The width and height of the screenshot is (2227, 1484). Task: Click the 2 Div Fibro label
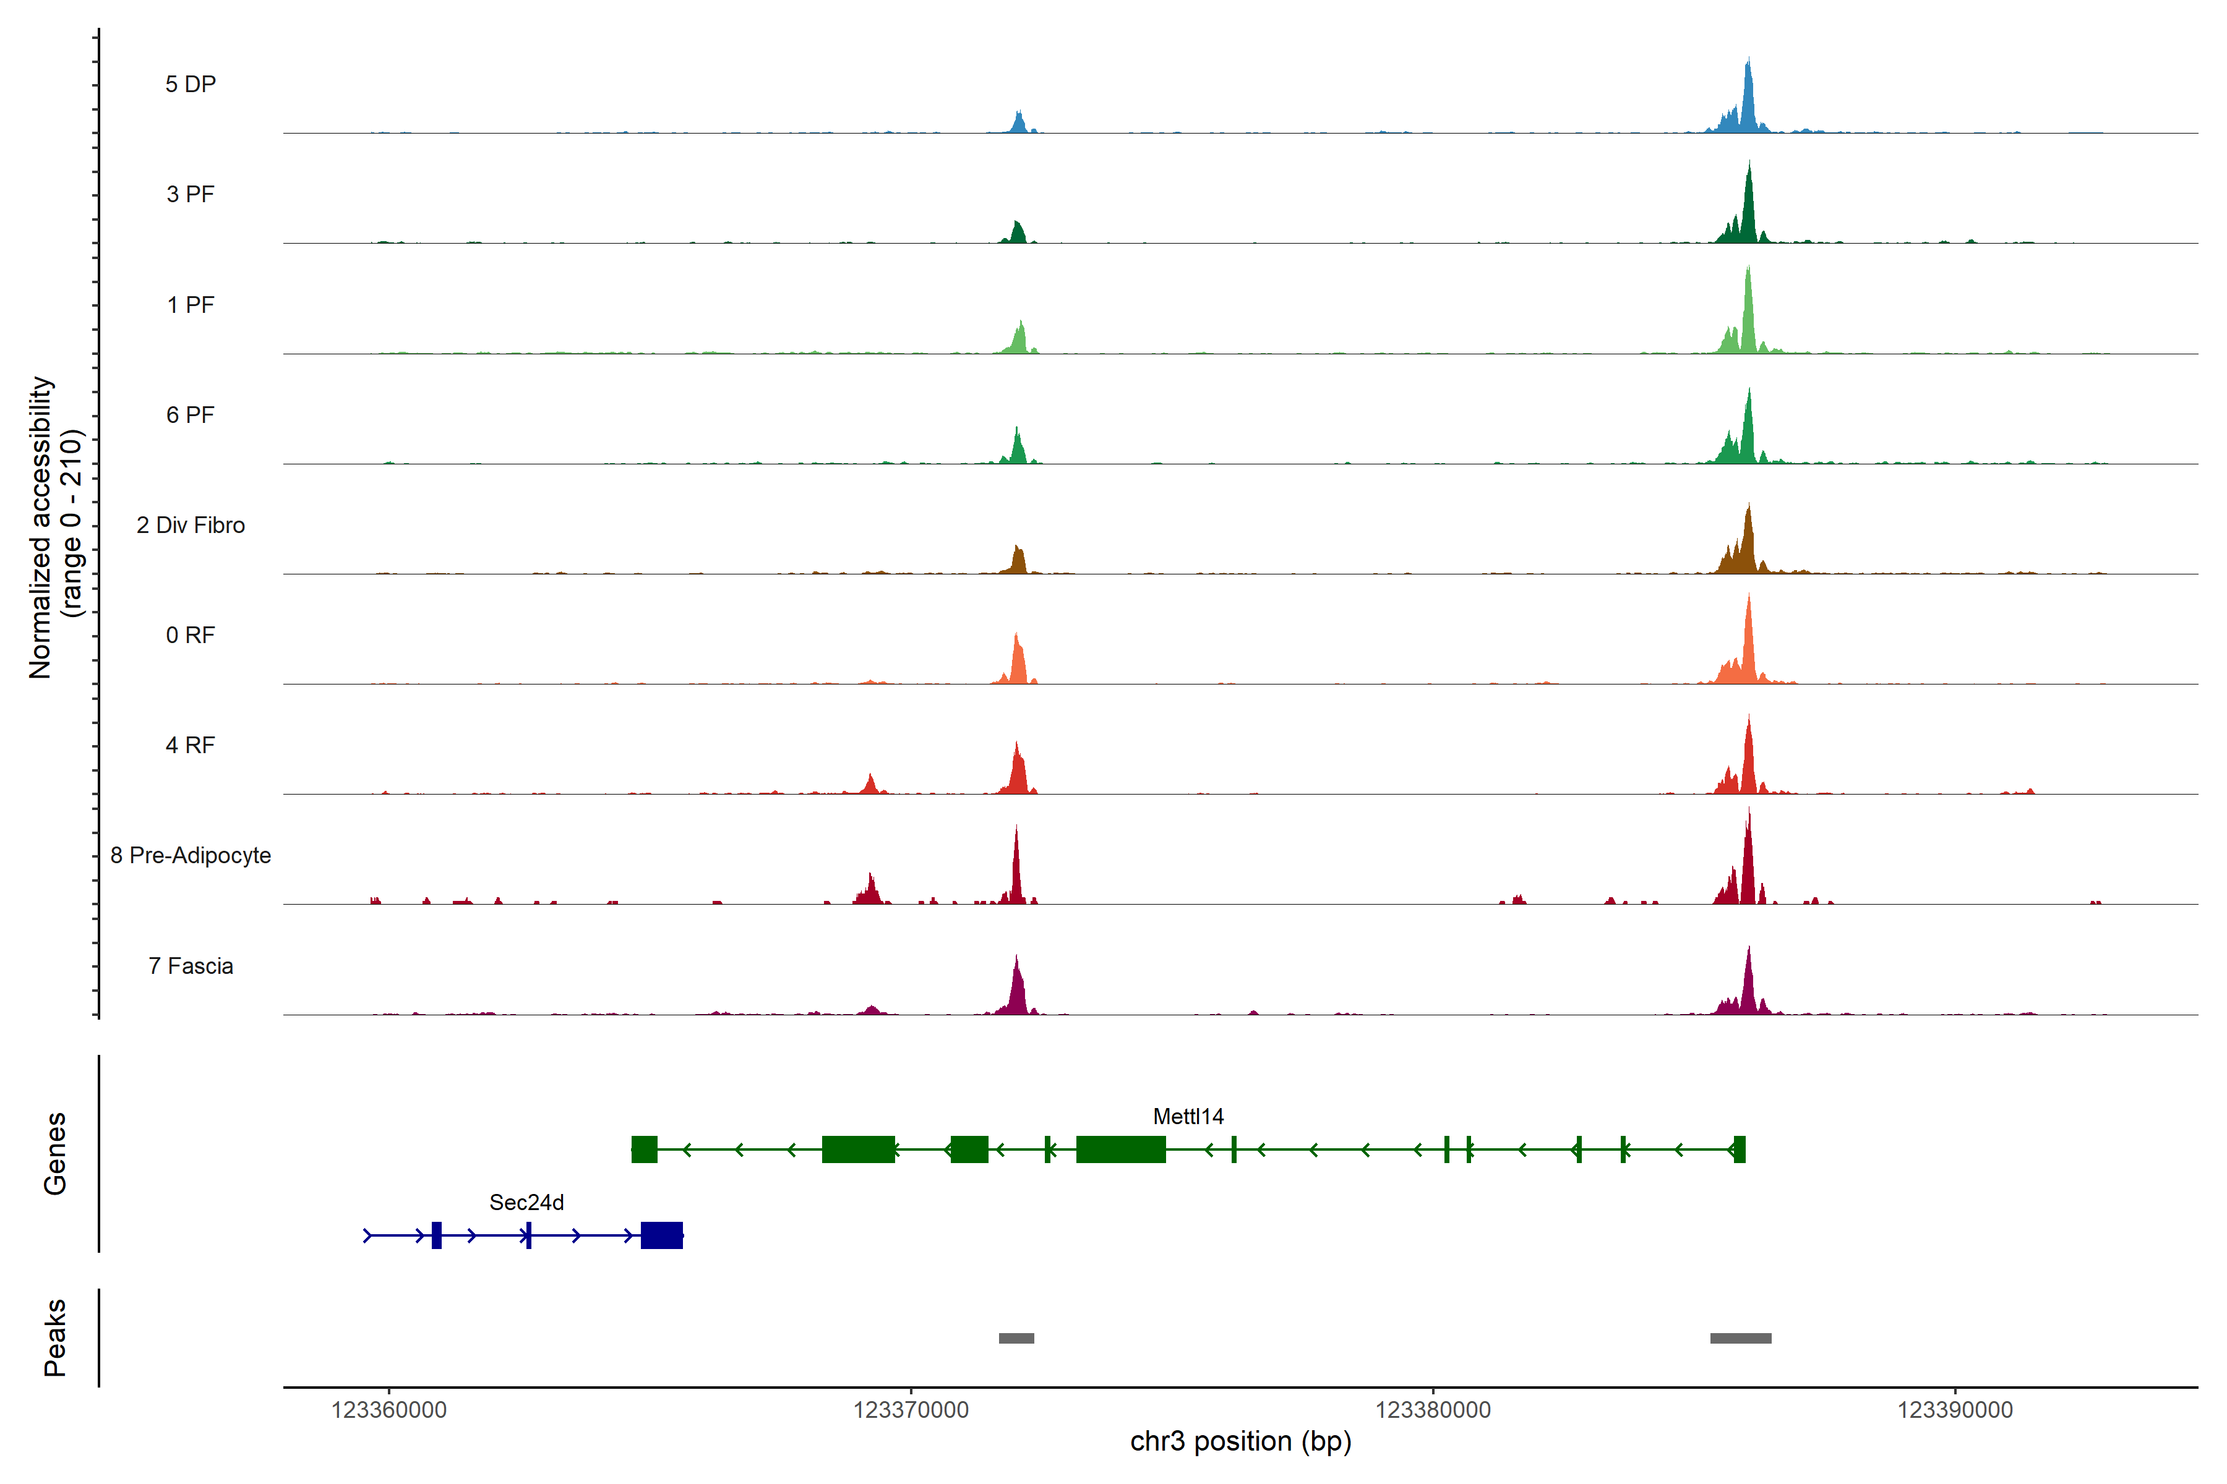click(x=191, y=525)
